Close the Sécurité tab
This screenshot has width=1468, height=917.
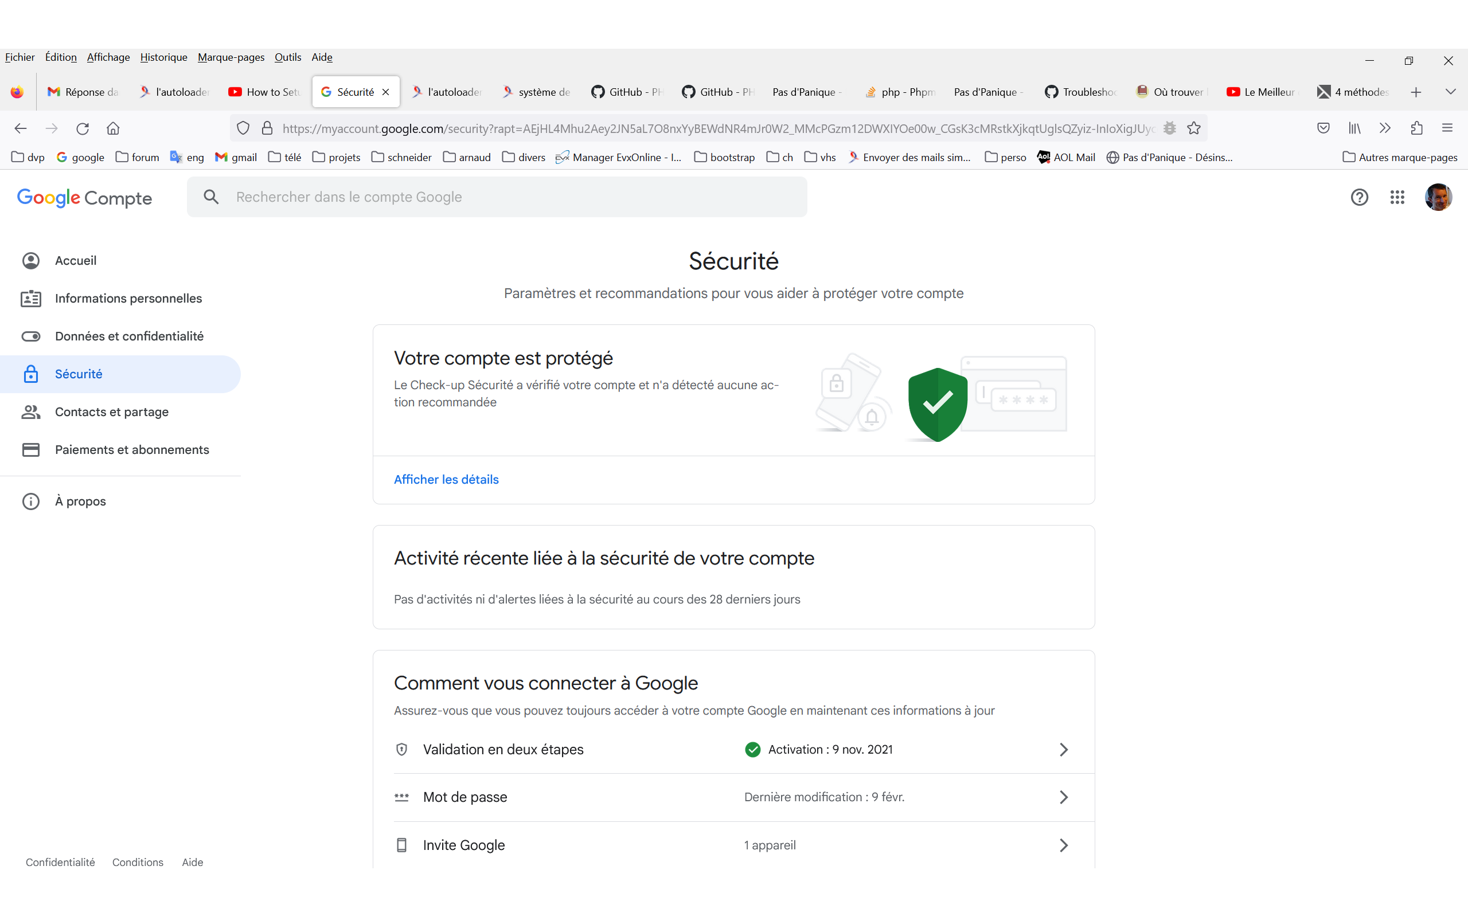(x=386, y=92)
